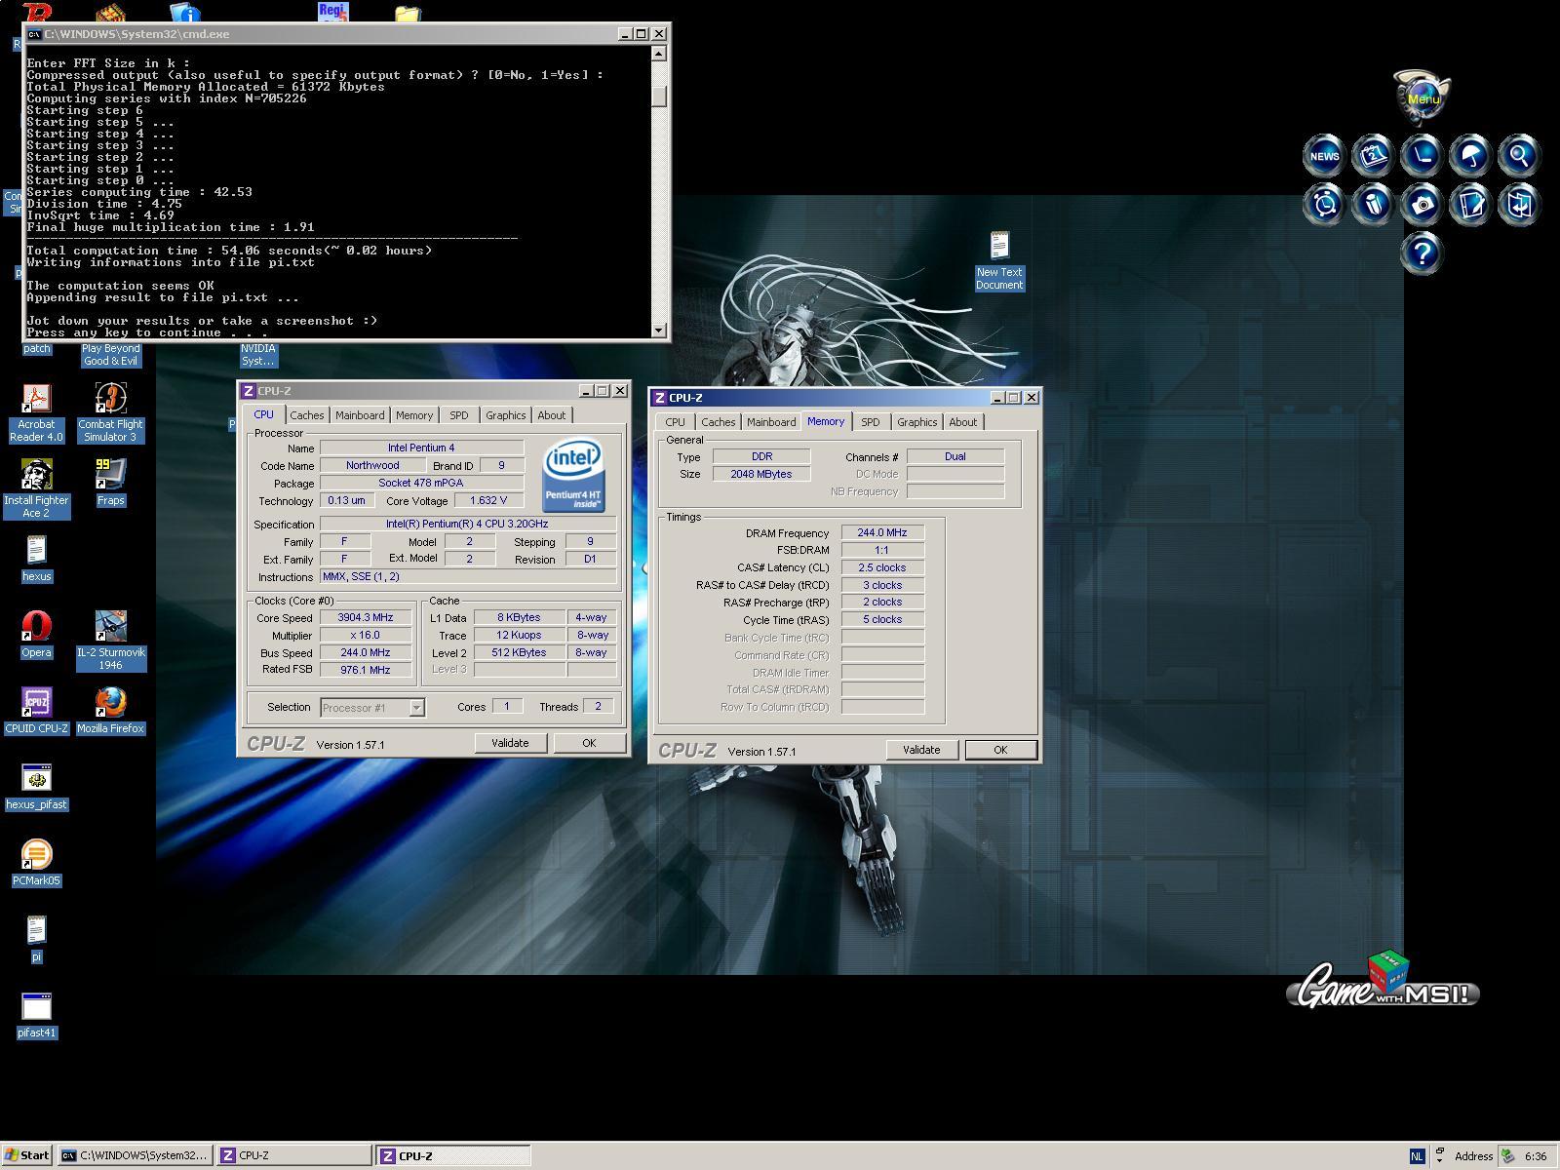Screen dimensions: 1560x1170
Task: Open the widget Menu orb
Action: coord(1423,97)
